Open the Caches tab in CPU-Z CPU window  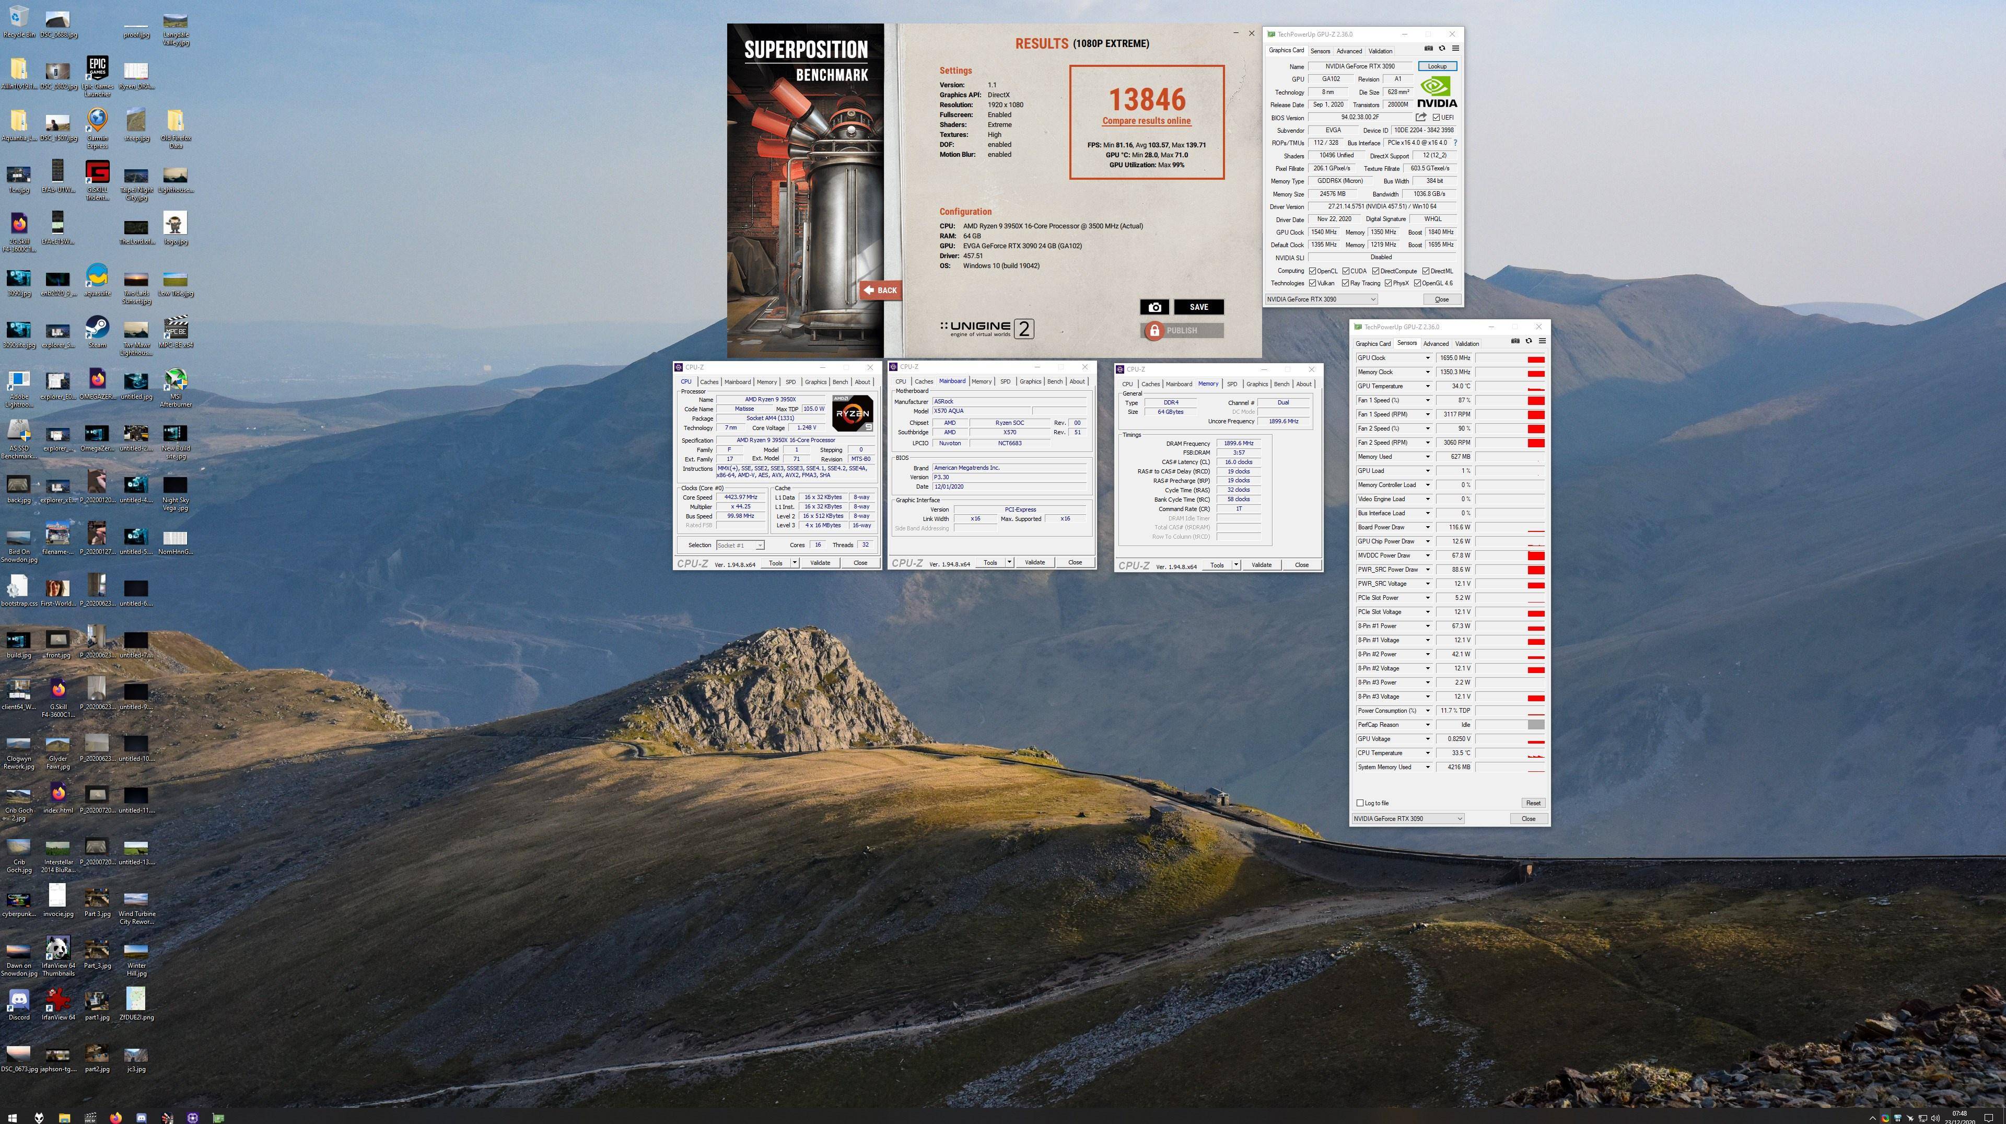(709, 381)
